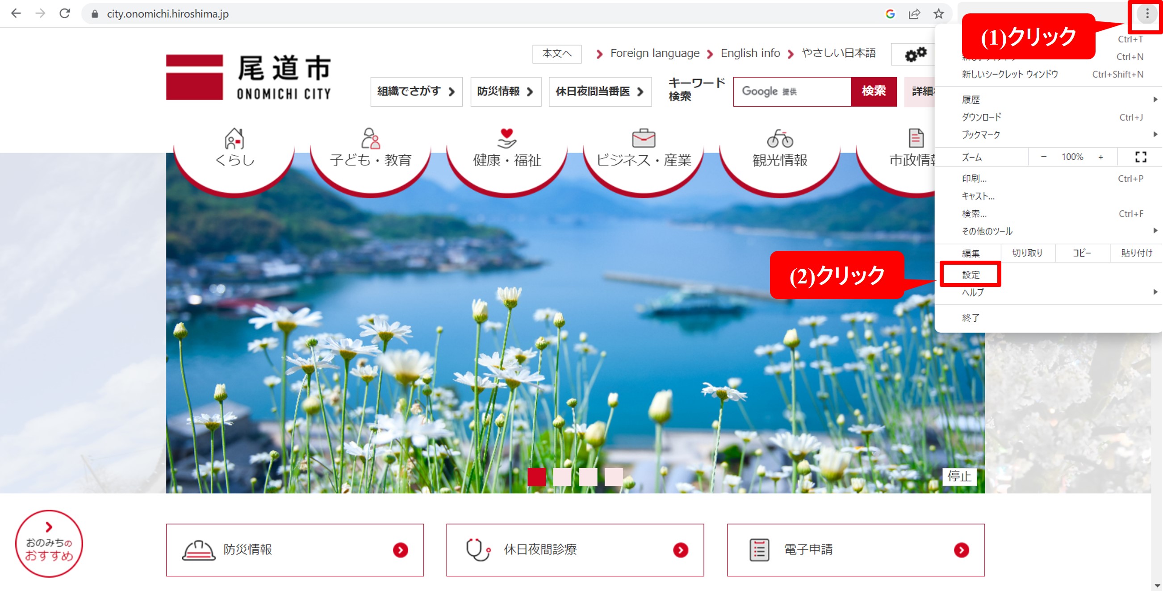
Task: Open English info link
Action: [x=750, y=53]
